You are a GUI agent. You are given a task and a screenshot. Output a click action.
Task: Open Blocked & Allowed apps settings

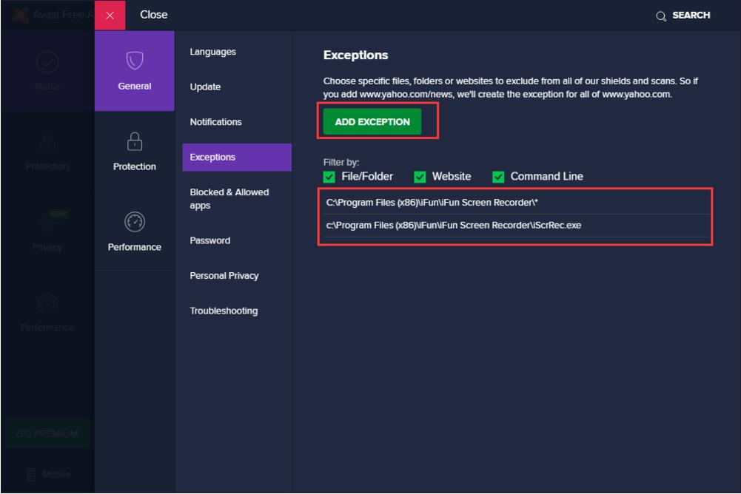[229, 199]
